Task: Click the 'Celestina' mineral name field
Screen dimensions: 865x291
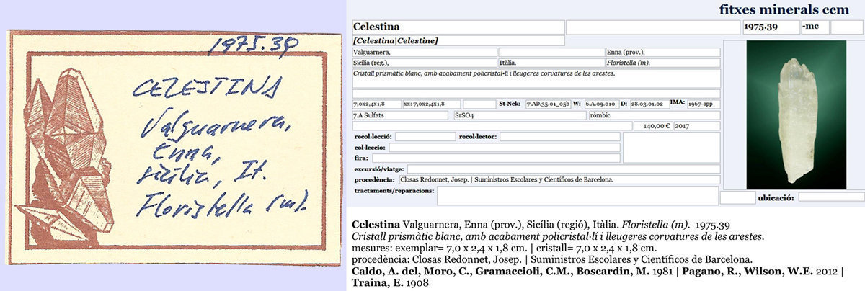Action: (458, 28)
